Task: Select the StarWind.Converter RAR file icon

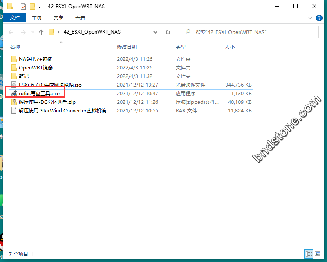Action: [14, 110]
